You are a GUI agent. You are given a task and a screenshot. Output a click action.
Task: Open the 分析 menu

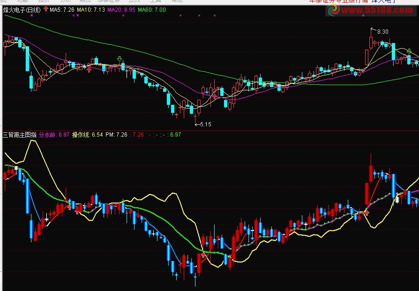pos(63,1)
